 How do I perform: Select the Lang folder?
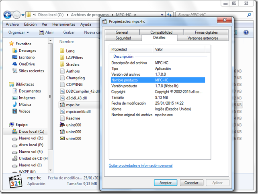[67, 51]
